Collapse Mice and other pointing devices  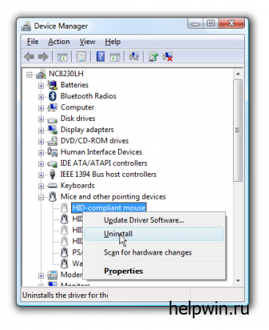coord(41,197)
